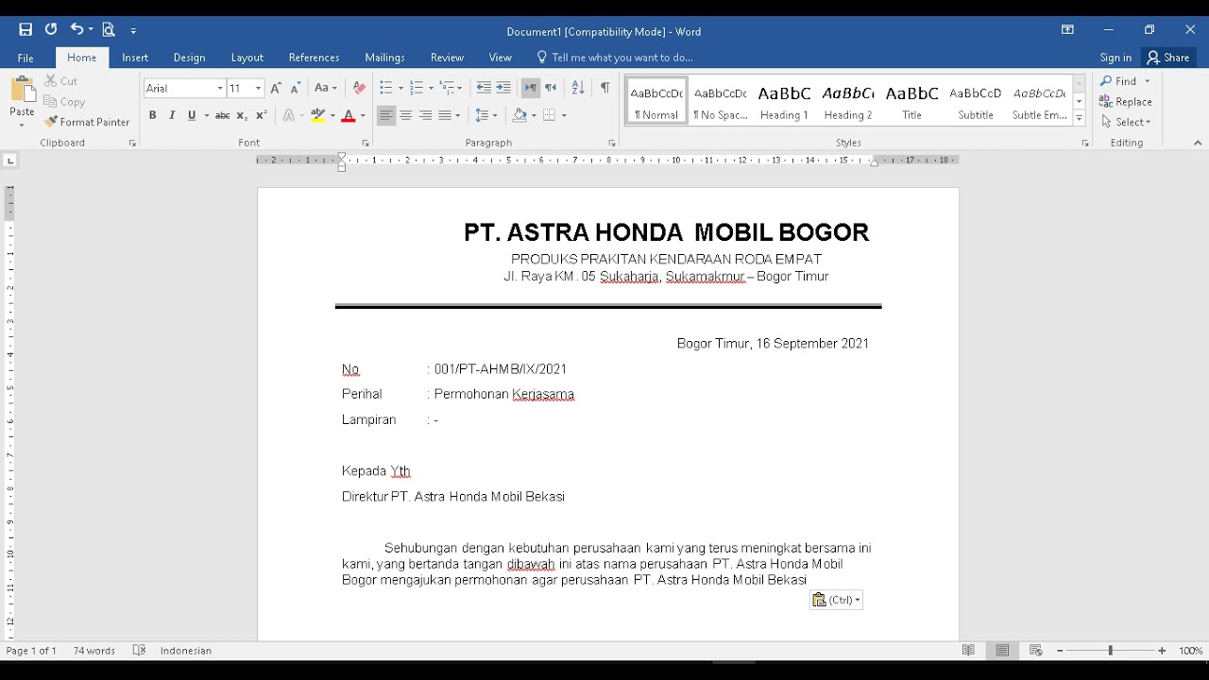Toggle Align Left paragraph button
This screenshot has width=1209, height=680.
(386, 115)
